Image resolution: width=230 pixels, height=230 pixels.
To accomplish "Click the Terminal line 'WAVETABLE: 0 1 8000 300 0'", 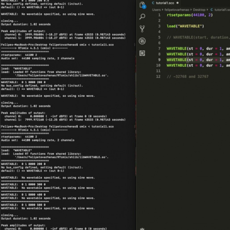I will pyautogui.click(x=23, y=184).
